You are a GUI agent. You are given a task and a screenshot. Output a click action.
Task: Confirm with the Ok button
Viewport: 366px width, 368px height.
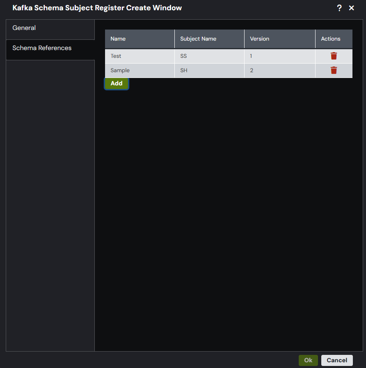(308, 360)
